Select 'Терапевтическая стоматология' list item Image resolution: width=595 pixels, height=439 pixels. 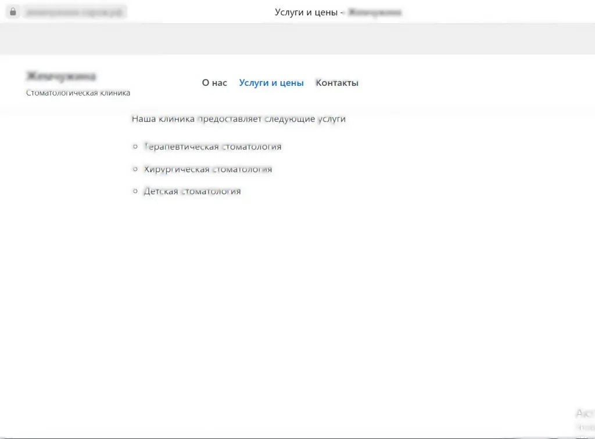(213, 147)
